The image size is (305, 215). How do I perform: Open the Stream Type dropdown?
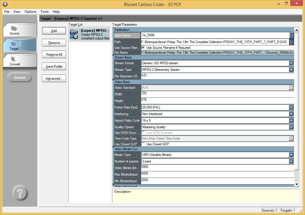coord(291,70)
